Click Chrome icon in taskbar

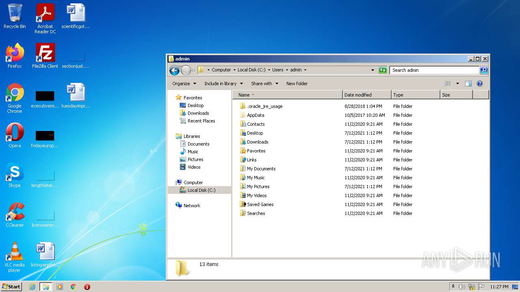tap(74, 287)
